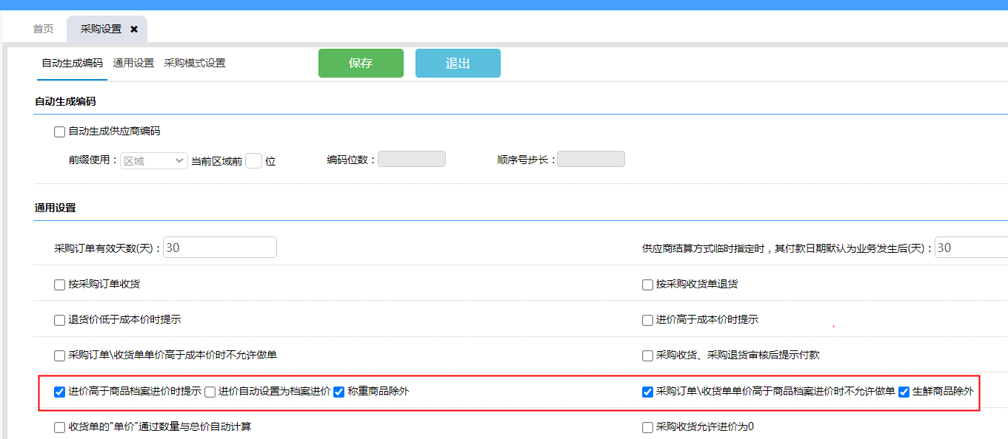1008x439 pixels.
Task: Check 采购收货允许进价为0
Action: tap(647, 427)
